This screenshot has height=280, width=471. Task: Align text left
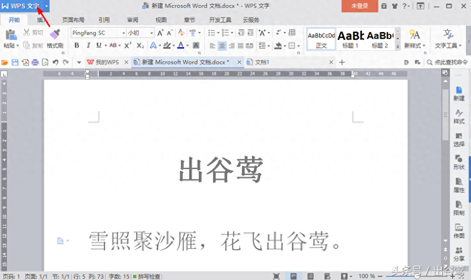coord(213,45)
